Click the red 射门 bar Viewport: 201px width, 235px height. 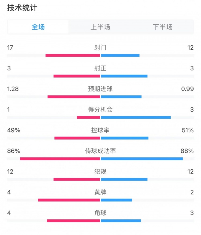coord(73,56)
